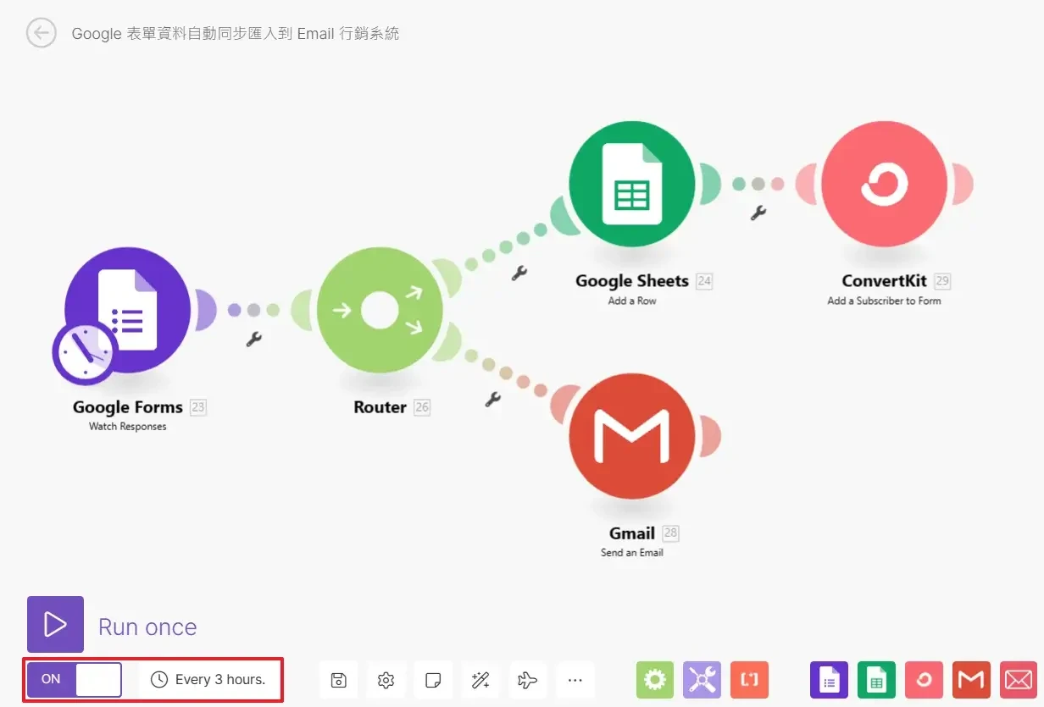Click the Add a Row subtitle

click(x=632, y=301)
